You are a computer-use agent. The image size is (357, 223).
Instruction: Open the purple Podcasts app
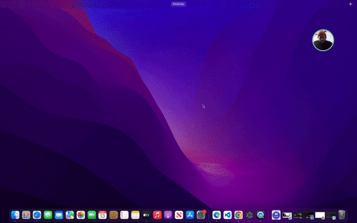click(x=168, y=215)
